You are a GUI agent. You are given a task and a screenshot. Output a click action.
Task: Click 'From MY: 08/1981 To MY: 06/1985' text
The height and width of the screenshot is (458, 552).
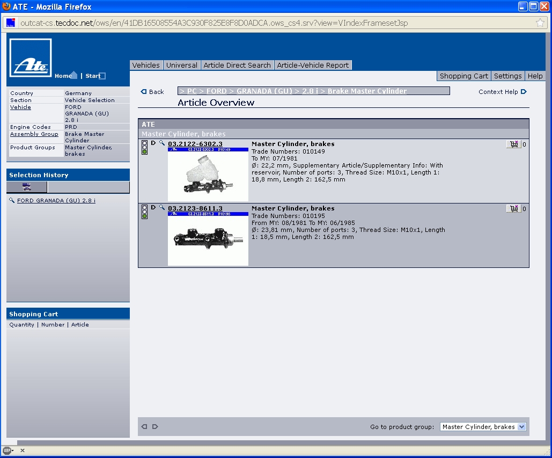[303, 223]
